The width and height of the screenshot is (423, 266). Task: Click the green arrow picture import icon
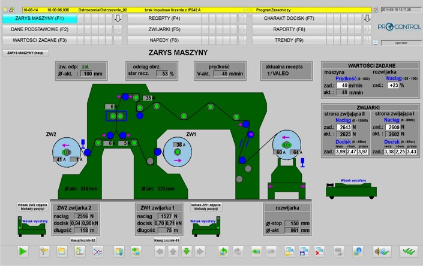136,252
